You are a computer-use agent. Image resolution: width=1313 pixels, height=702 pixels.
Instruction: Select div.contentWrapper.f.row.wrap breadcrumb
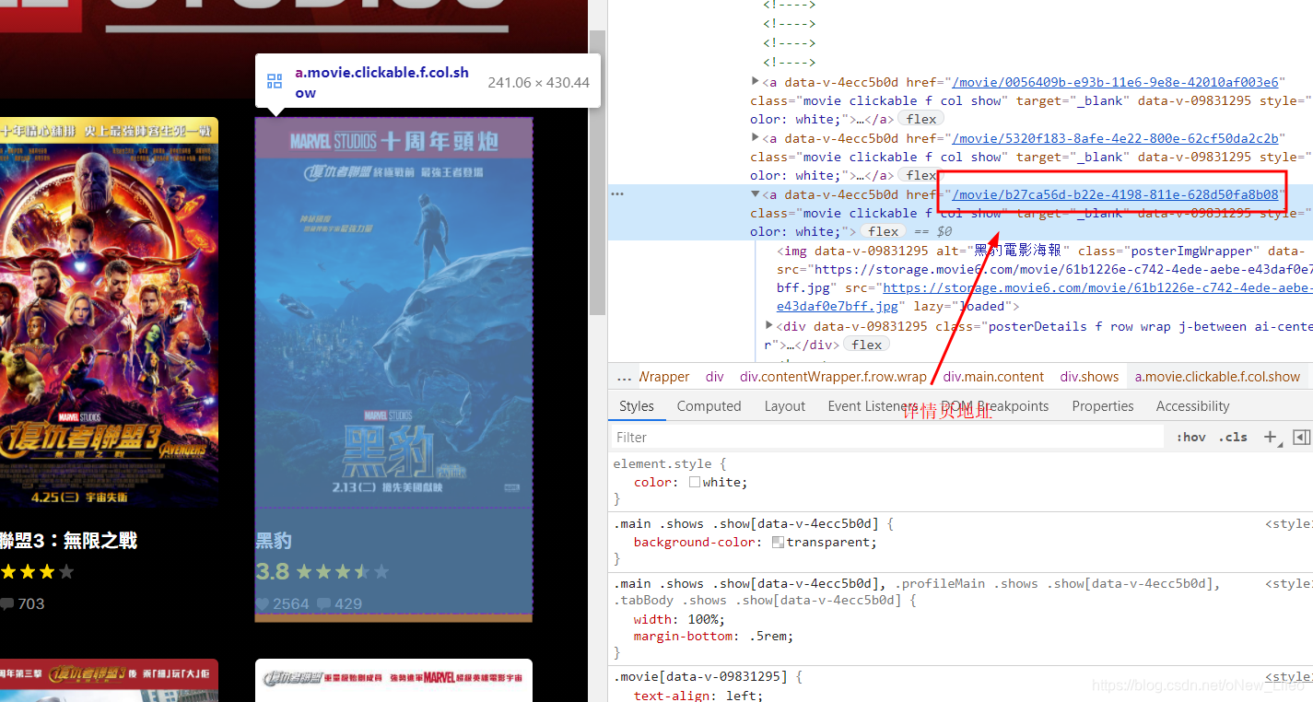tap(833, 377)
